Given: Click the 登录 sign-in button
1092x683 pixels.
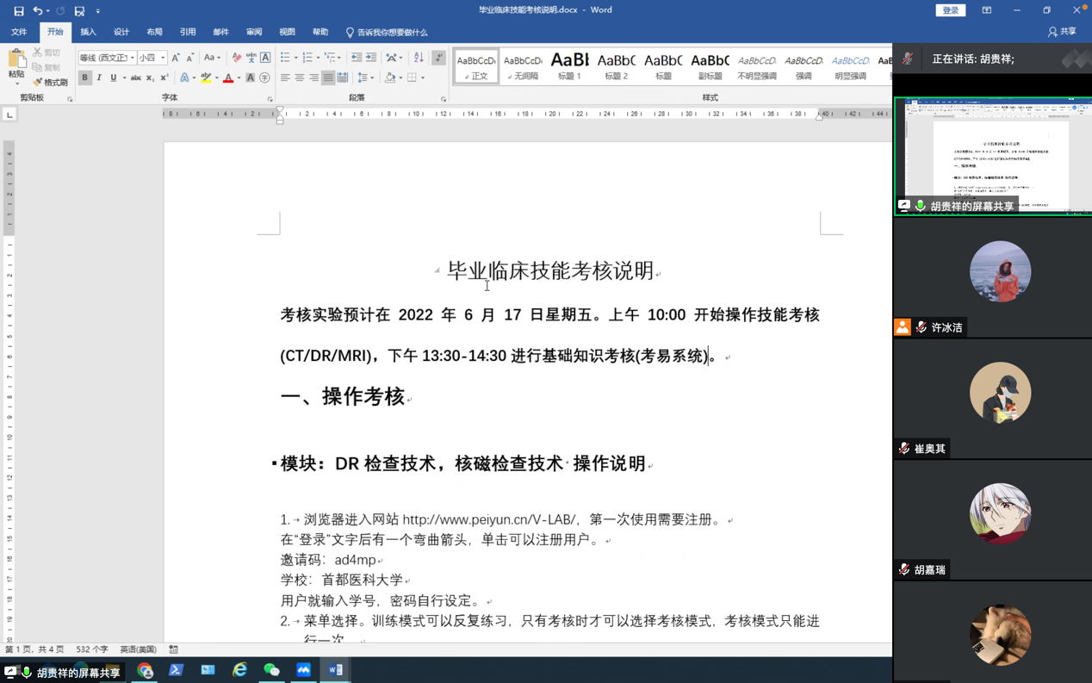Looking at the screenshot, I should 950,10.
